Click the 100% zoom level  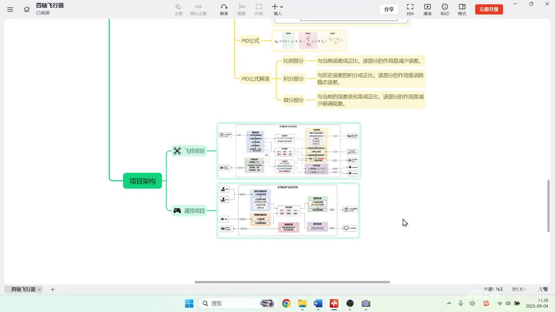pos(519,289)
